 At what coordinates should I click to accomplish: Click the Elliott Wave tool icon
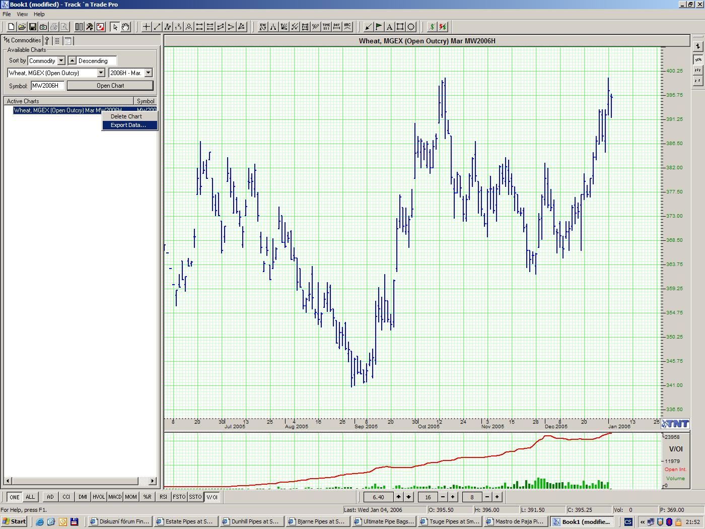pos(262,27)
